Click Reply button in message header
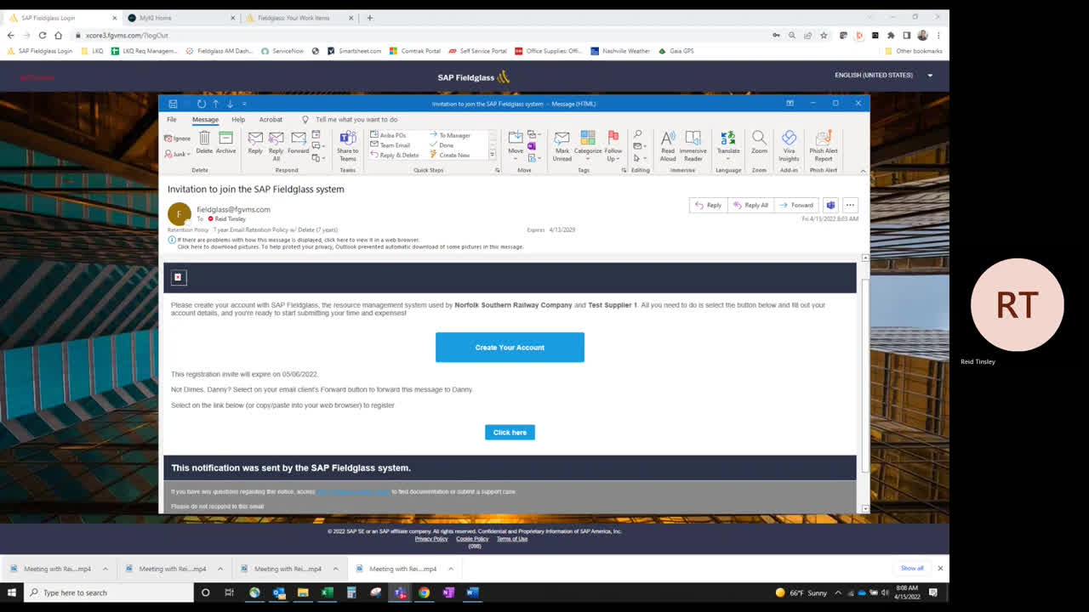 [x=708, y=205]
